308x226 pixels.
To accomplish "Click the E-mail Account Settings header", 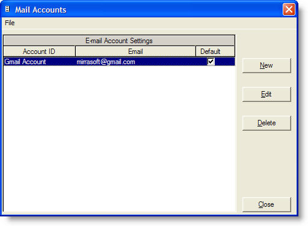I will 119,41.
